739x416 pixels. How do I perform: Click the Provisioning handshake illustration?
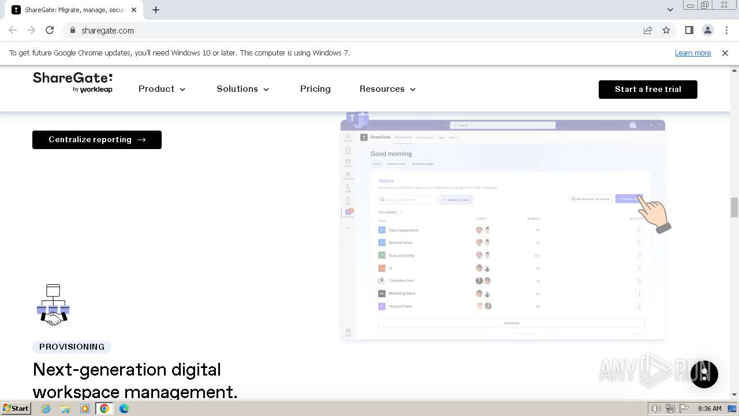point(53,305)
